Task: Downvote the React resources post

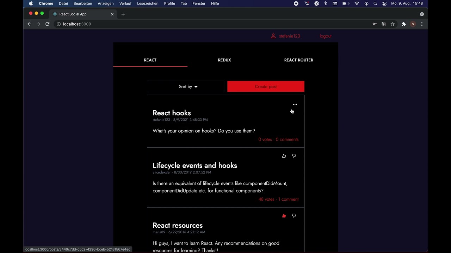Action: click(294, 216)
